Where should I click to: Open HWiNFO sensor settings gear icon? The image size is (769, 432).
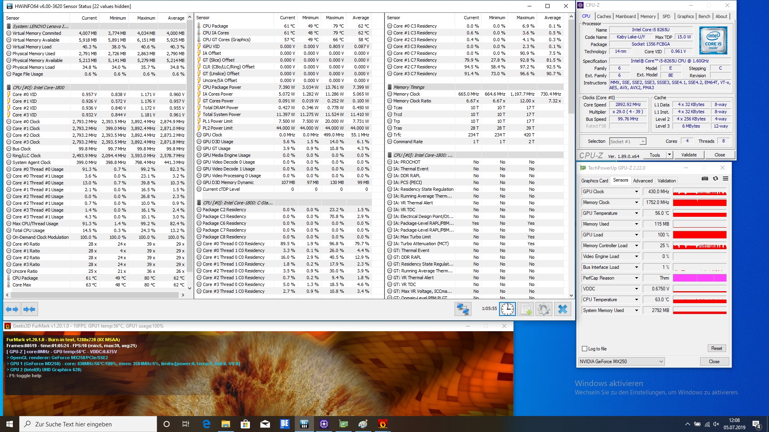(x=544, y=309)
